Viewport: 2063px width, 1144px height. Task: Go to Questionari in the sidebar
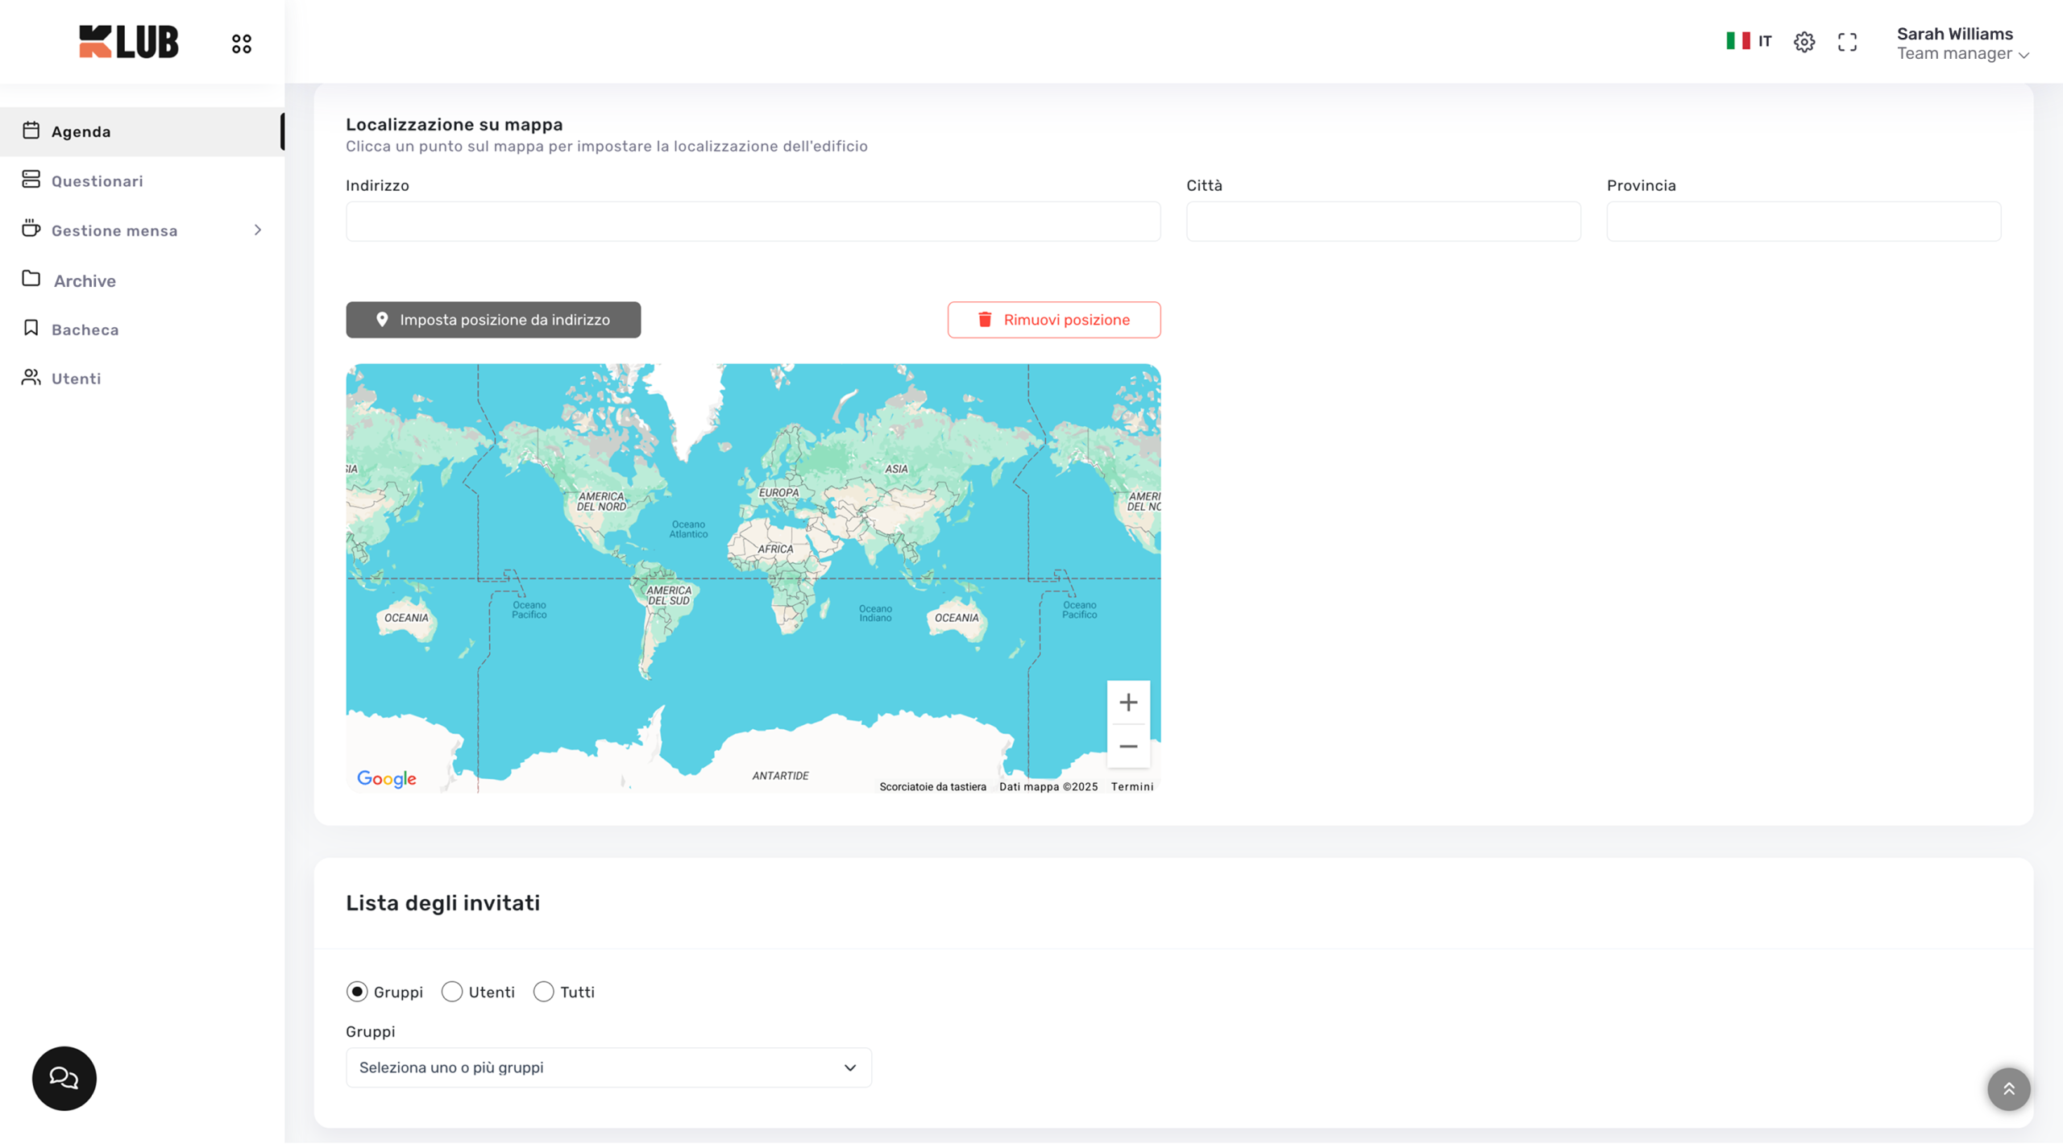pos(97,181)
